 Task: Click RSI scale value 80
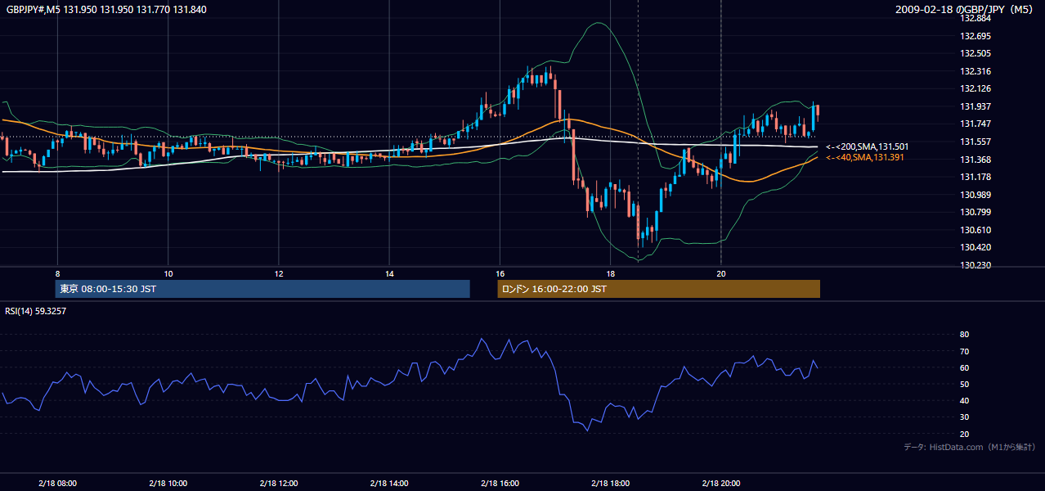(x=964, y=335)
